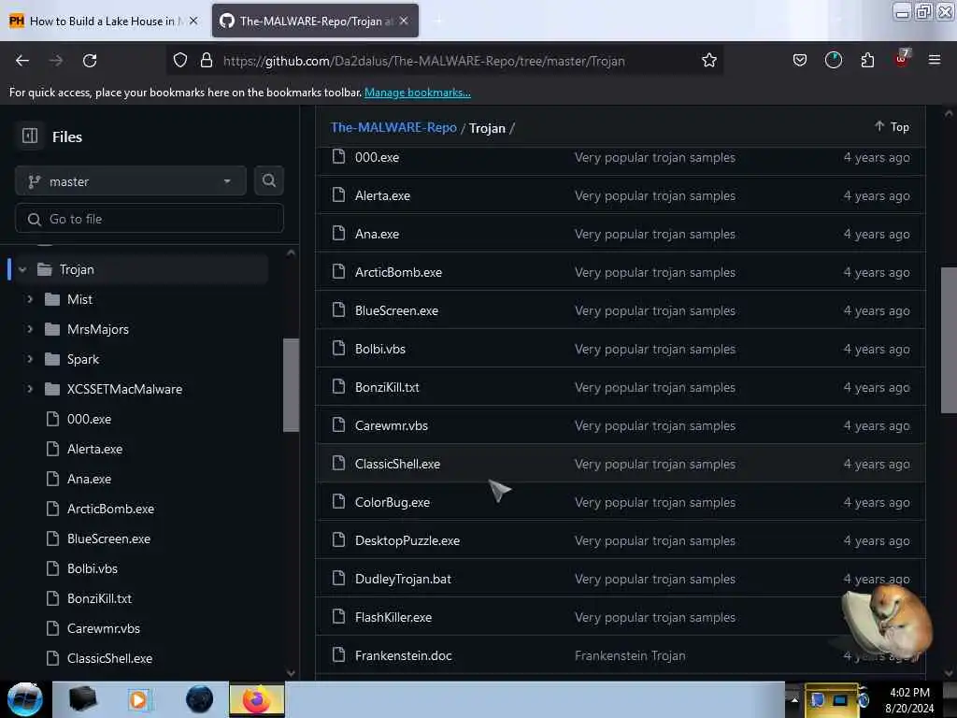Open Bolbi.vbs in the main file list

point(380,349)
